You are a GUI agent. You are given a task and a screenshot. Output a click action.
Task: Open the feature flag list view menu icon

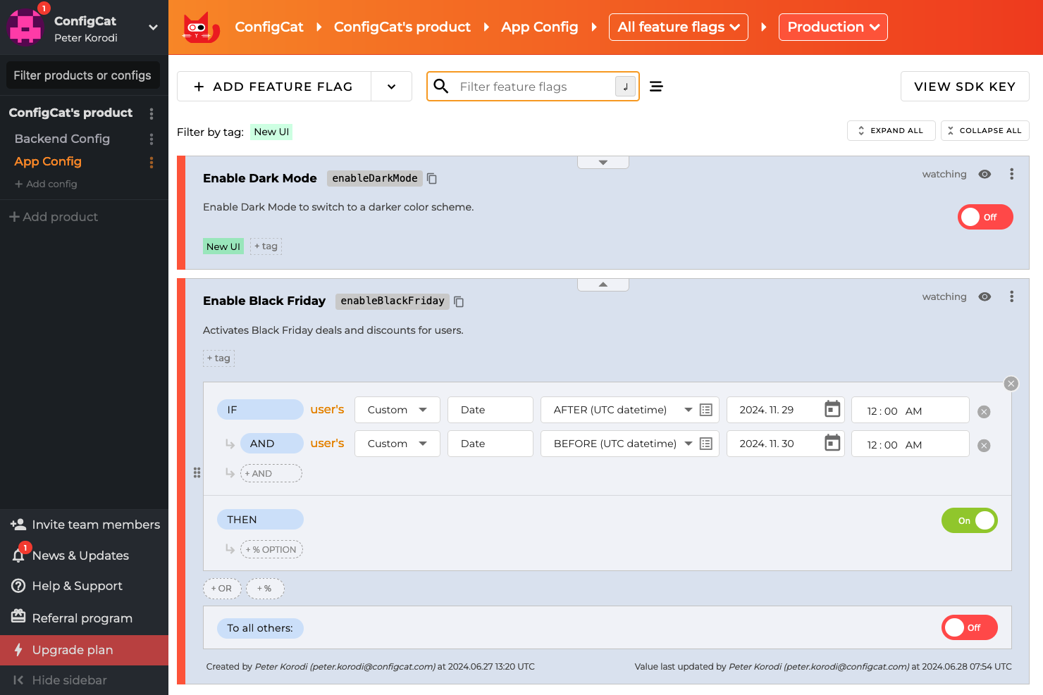pos(656,87)
